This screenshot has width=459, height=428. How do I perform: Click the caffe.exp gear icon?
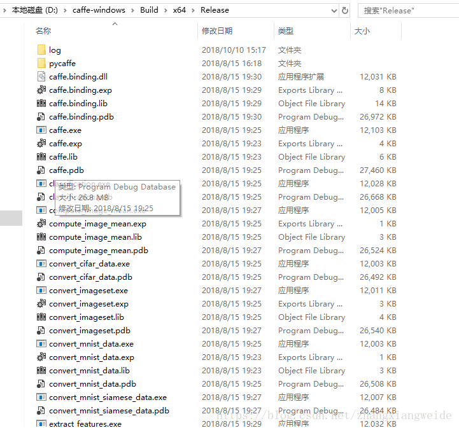[x=41, y=143]
